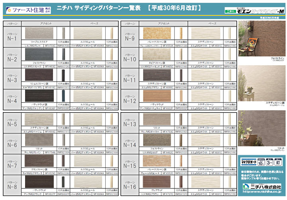Select the パターン N-6 label cell
The image size is (287, 200).
tap(12, 144)
